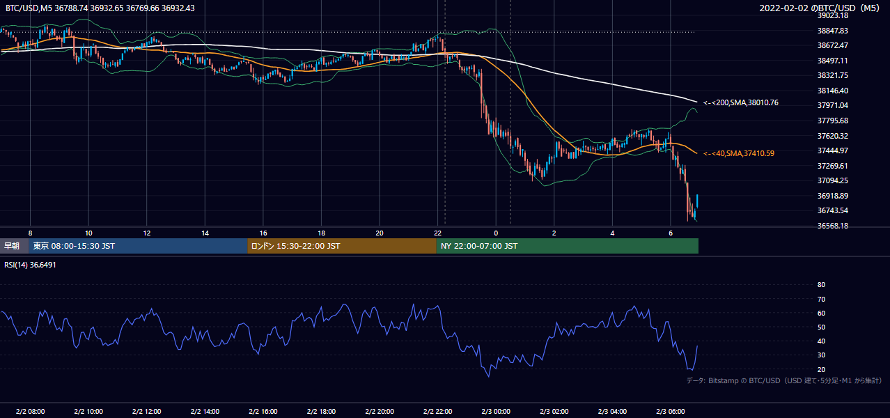The image size is (890, 418).
Task: Click RSI axis level 50
Action: (821, 327)
